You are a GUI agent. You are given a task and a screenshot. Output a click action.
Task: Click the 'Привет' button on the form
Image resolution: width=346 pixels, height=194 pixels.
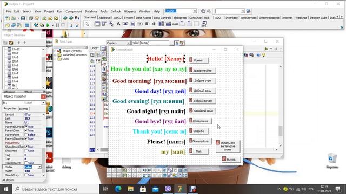click(x=198, y=60)
